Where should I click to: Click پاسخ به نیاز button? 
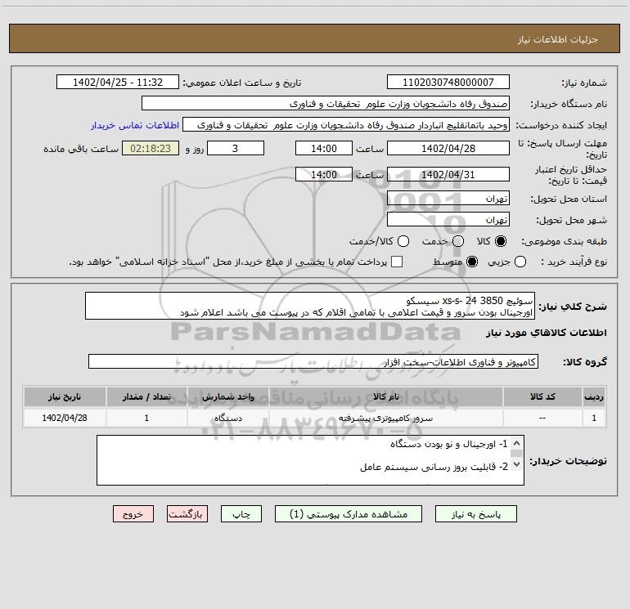pyautogui.click(x=475, y=514)
